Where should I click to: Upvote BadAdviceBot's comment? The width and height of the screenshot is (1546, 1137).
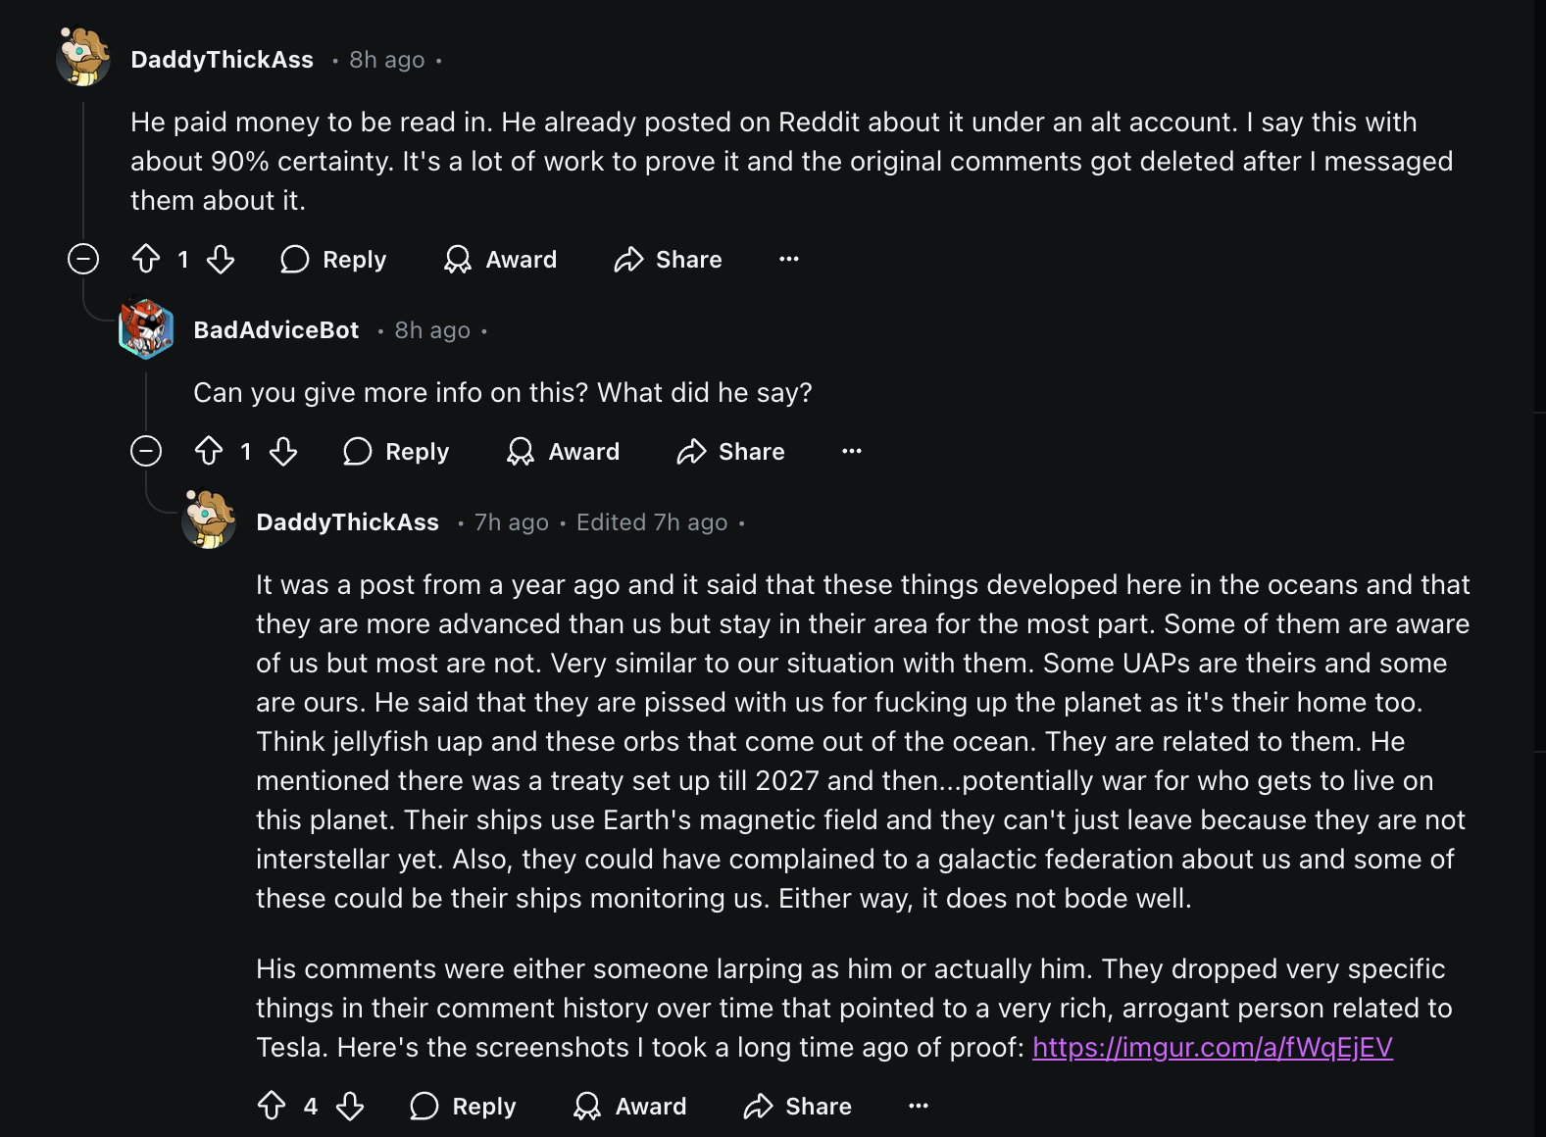tap(209, 451)
